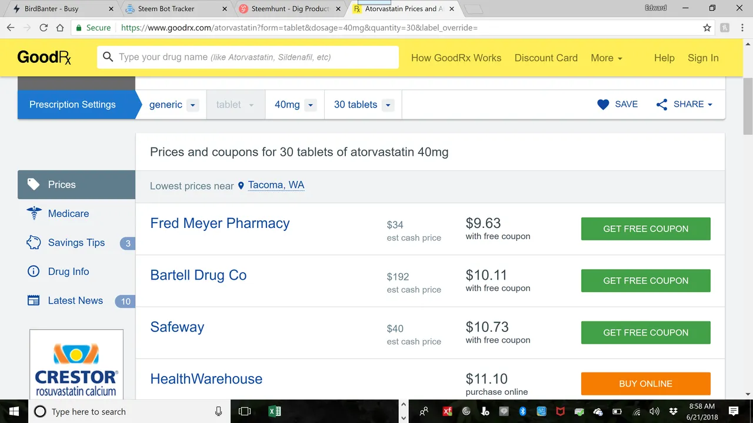View Secure padlock site info

tap(93, 28)
